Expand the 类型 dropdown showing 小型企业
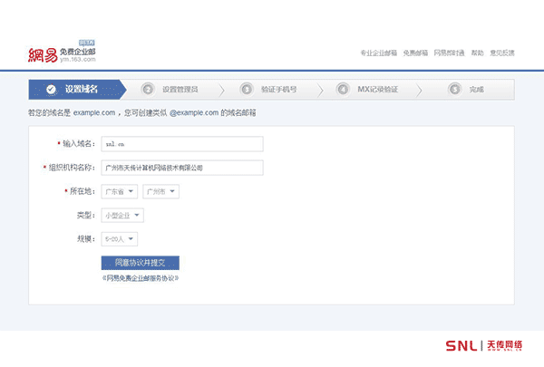Screen dimensions: 544x367 pyautogui.click(x=122, y=216)
